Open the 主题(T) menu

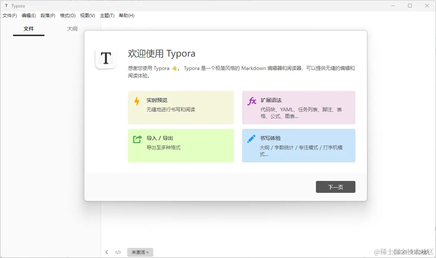(107, 16)
